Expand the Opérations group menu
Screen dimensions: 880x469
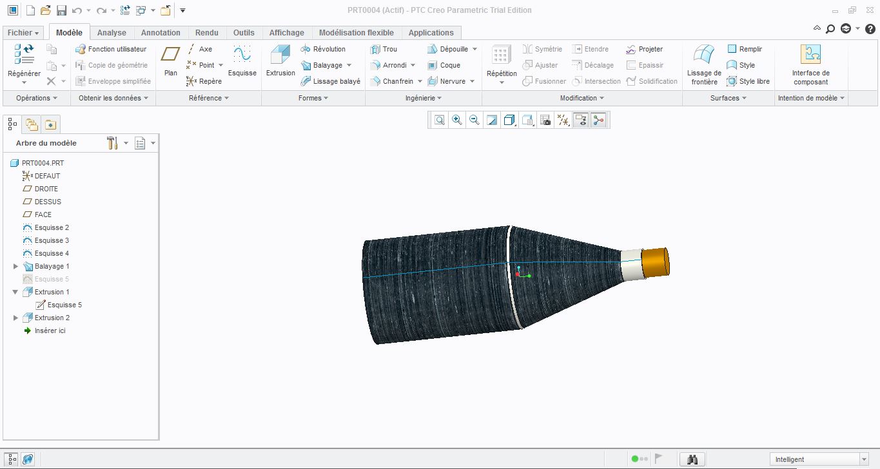[x=37, y=98]
